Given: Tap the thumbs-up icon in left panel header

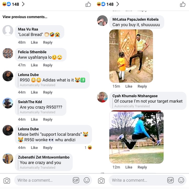Looking at the screenshot, I should coord(88,4).
